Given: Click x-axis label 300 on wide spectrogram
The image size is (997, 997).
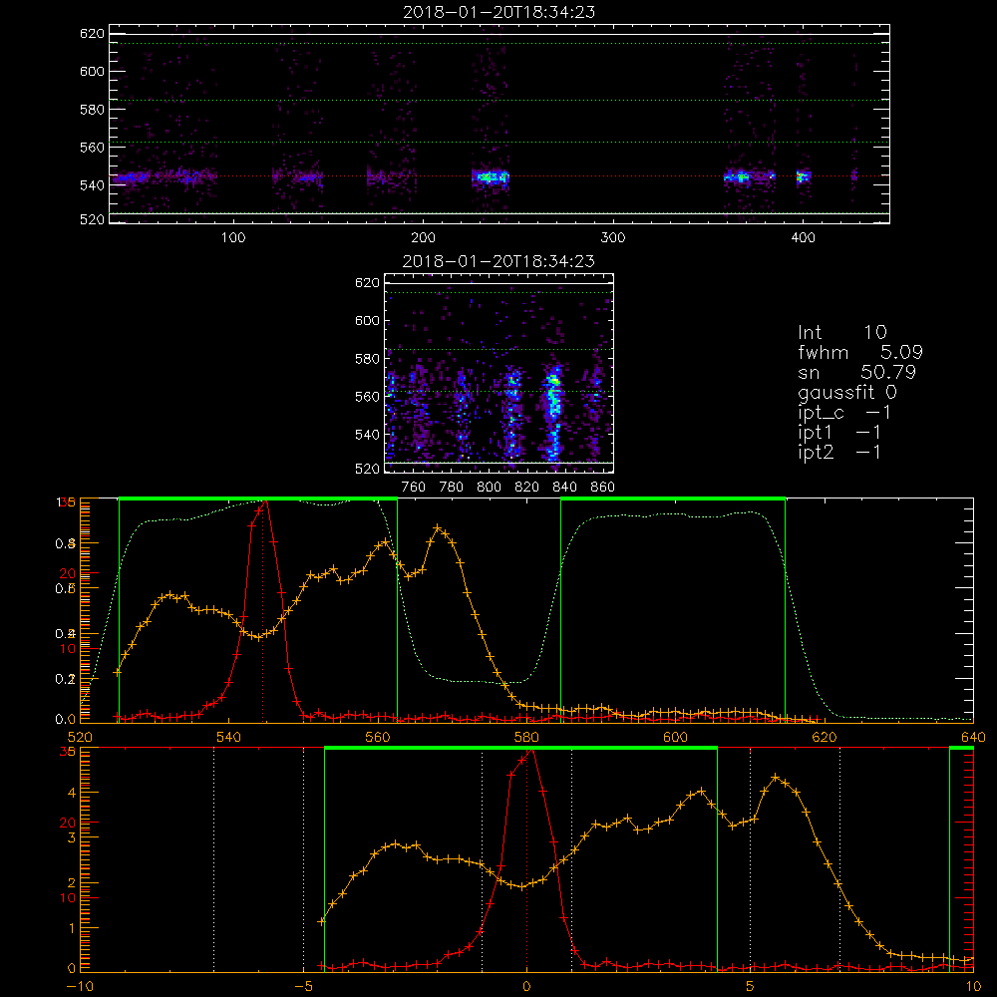Looking at the screenshot, I should click(x=613, y=238).
